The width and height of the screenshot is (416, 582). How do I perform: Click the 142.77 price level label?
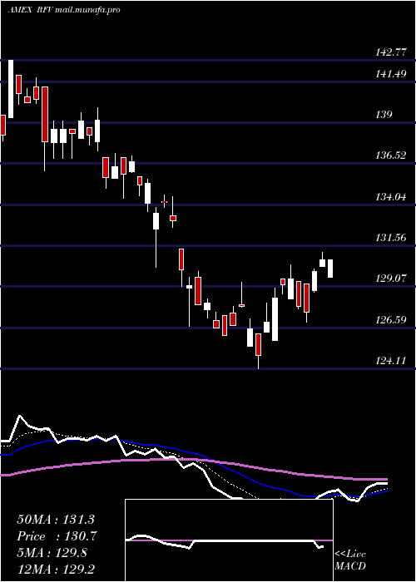[x=391, y=52]
